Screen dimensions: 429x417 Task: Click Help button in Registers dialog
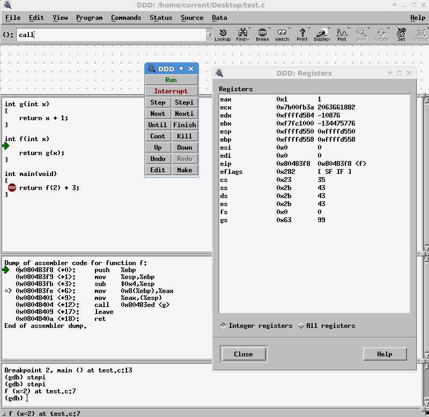(384, 354)
